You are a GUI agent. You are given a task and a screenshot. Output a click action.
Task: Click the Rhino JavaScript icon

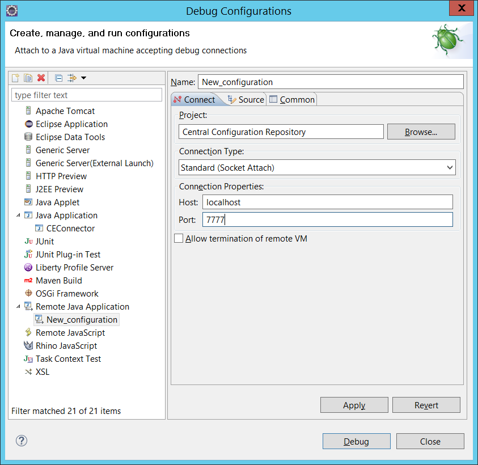(28, 345)
